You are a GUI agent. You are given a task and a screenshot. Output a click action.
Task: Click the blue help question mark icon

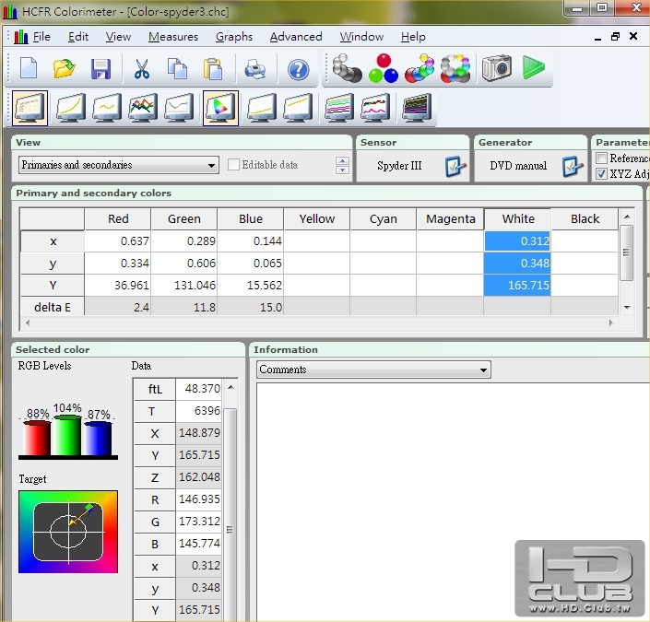click(x=298, y=69)
